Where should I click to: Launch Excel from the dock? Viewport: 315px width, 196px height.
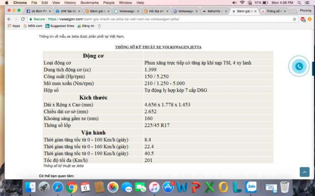pyautogui.click(x=209, y=187)
